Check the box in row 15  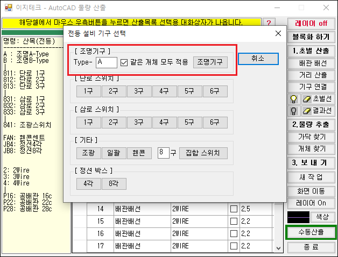[x=234, y=221]
